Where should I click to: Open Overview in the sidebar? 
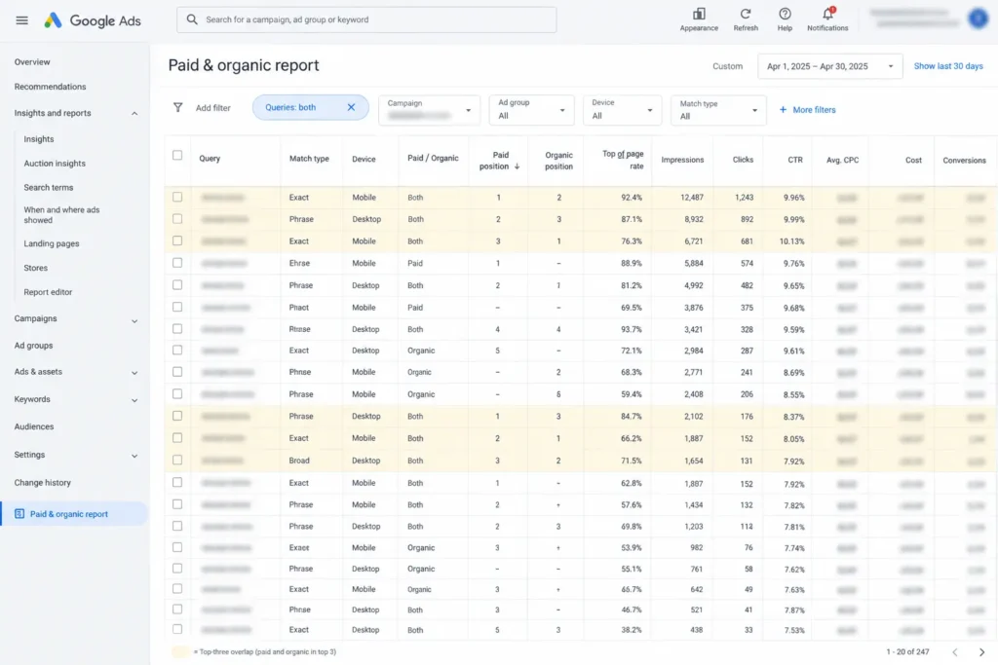point(32,61)
